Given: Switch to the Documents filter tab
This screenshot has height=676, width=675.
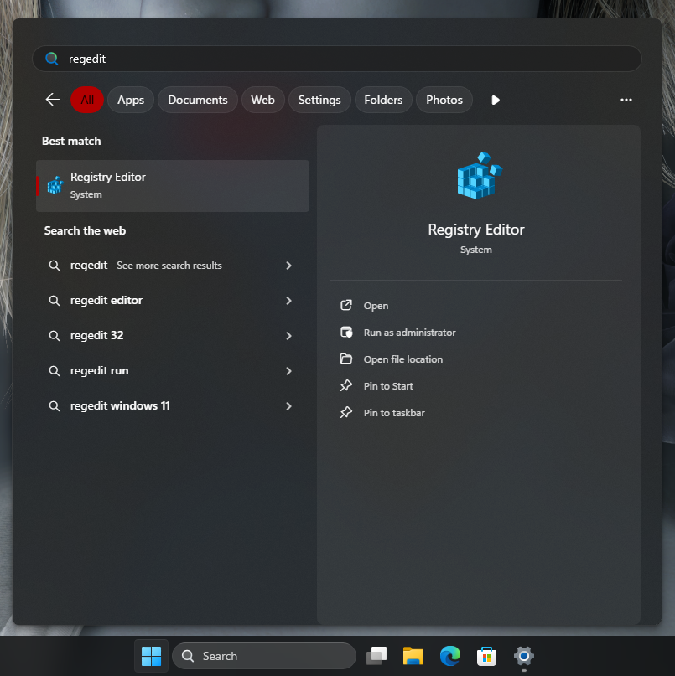Looking at the screenshot, I should click(198, 100).
